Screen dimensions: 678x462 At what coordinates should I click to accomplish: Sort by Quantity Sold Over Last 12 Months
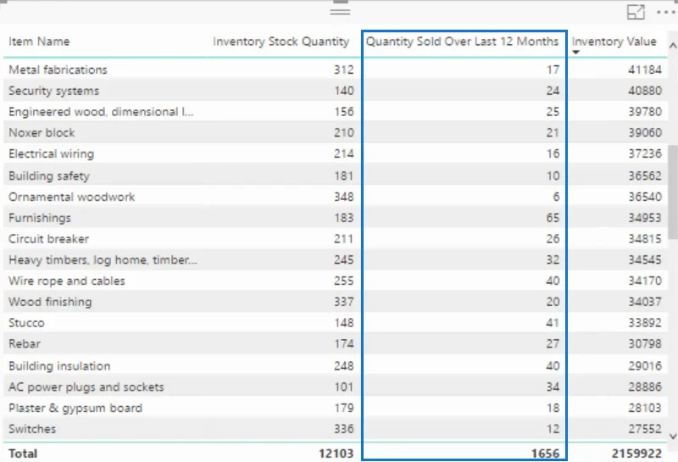point(462,42)
